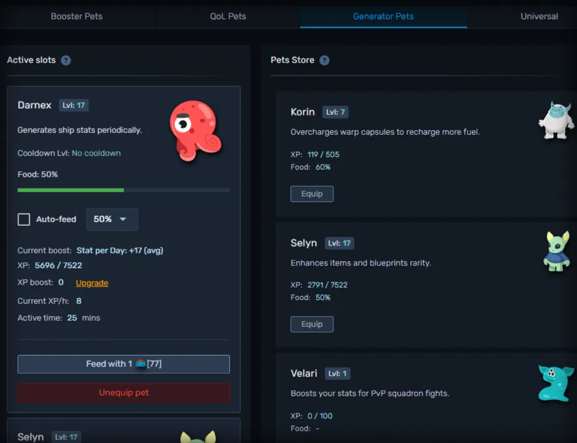Select the Generator Pets tab
This screenshot has width=577, height=443.
tap(383, 16)
